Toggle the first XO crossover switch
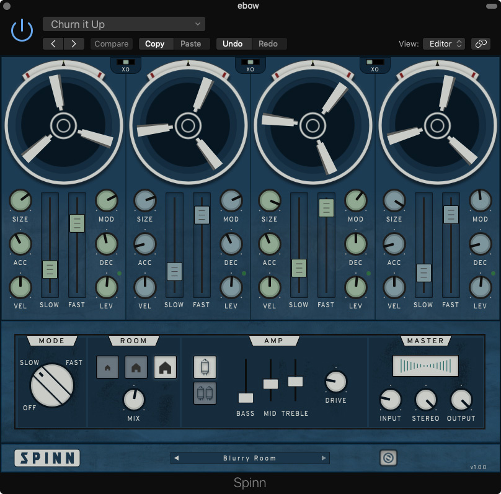 pyautogui.click(x=126, y=62)
